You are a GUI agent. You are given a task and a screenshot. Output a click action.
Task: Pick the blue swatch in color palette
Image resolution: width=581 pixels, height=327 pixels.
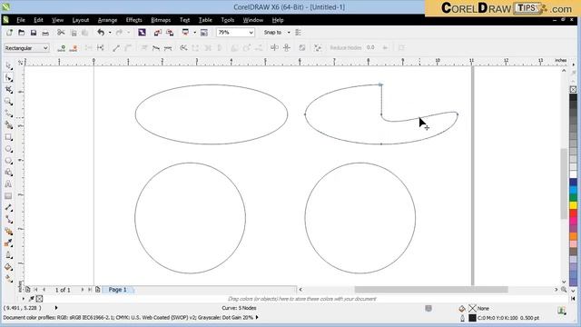tap(573, 183)
